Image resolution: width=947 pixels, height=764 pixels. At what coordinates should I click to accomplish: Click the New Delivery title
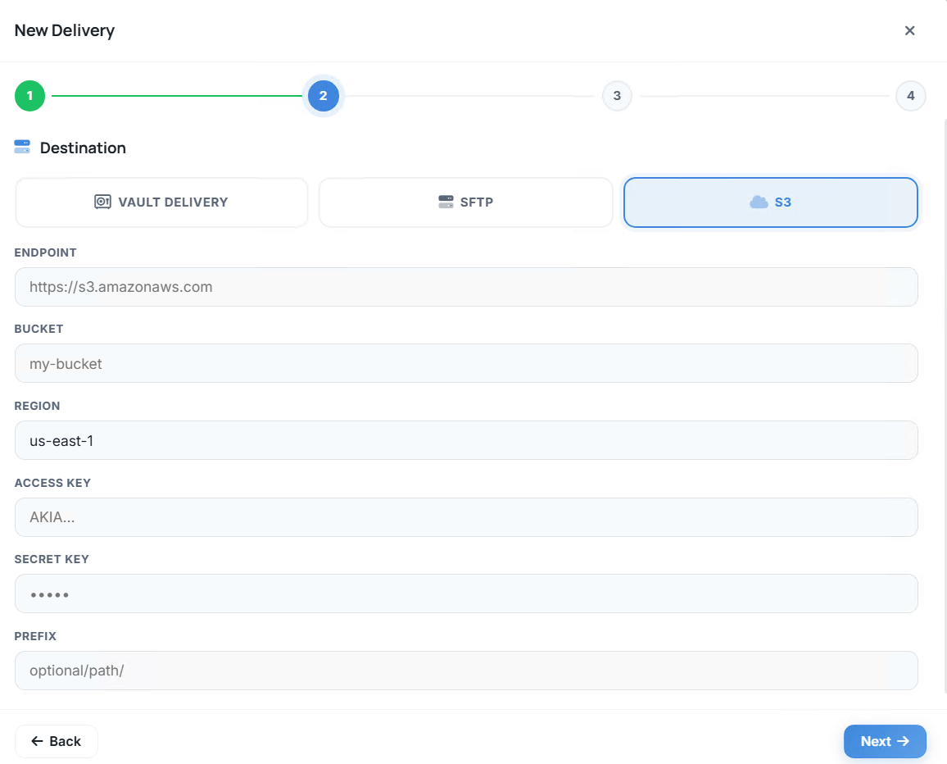(65, 30)
